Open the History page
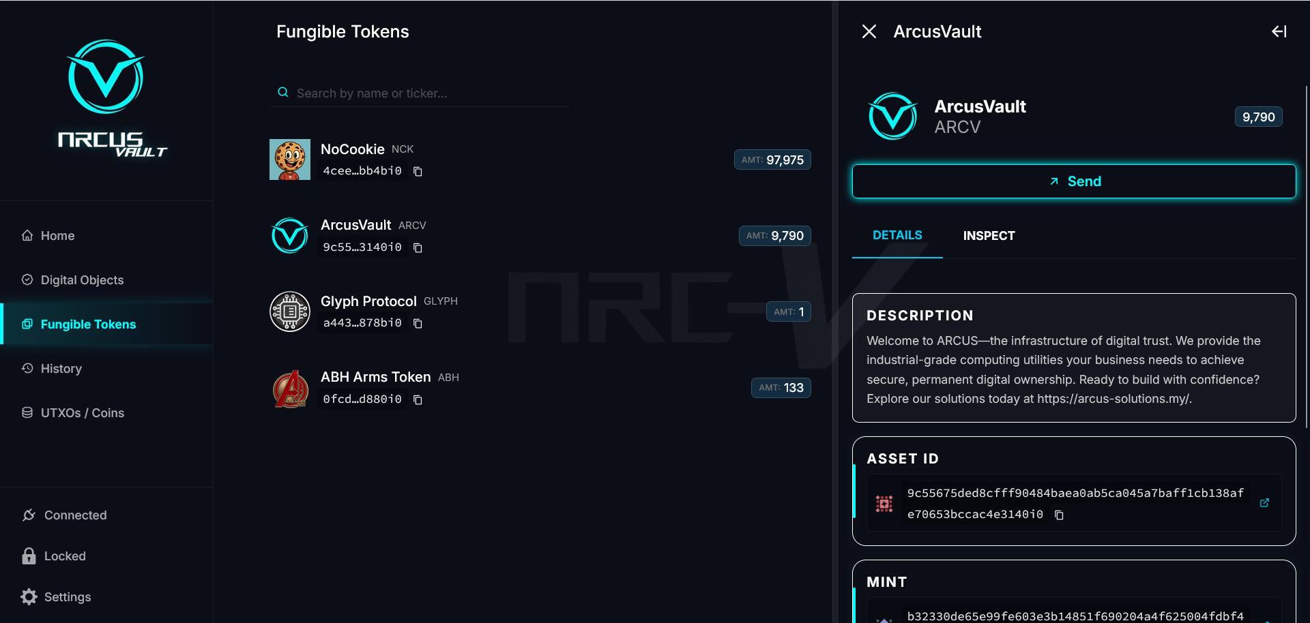Screen dimensions: 1310x623 pos(61,369)
